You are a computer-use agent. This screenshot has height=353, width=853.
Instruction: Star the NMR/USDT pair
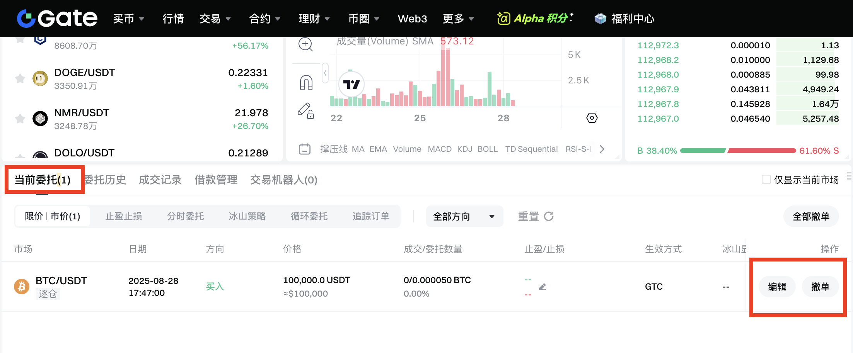[20, 119]
